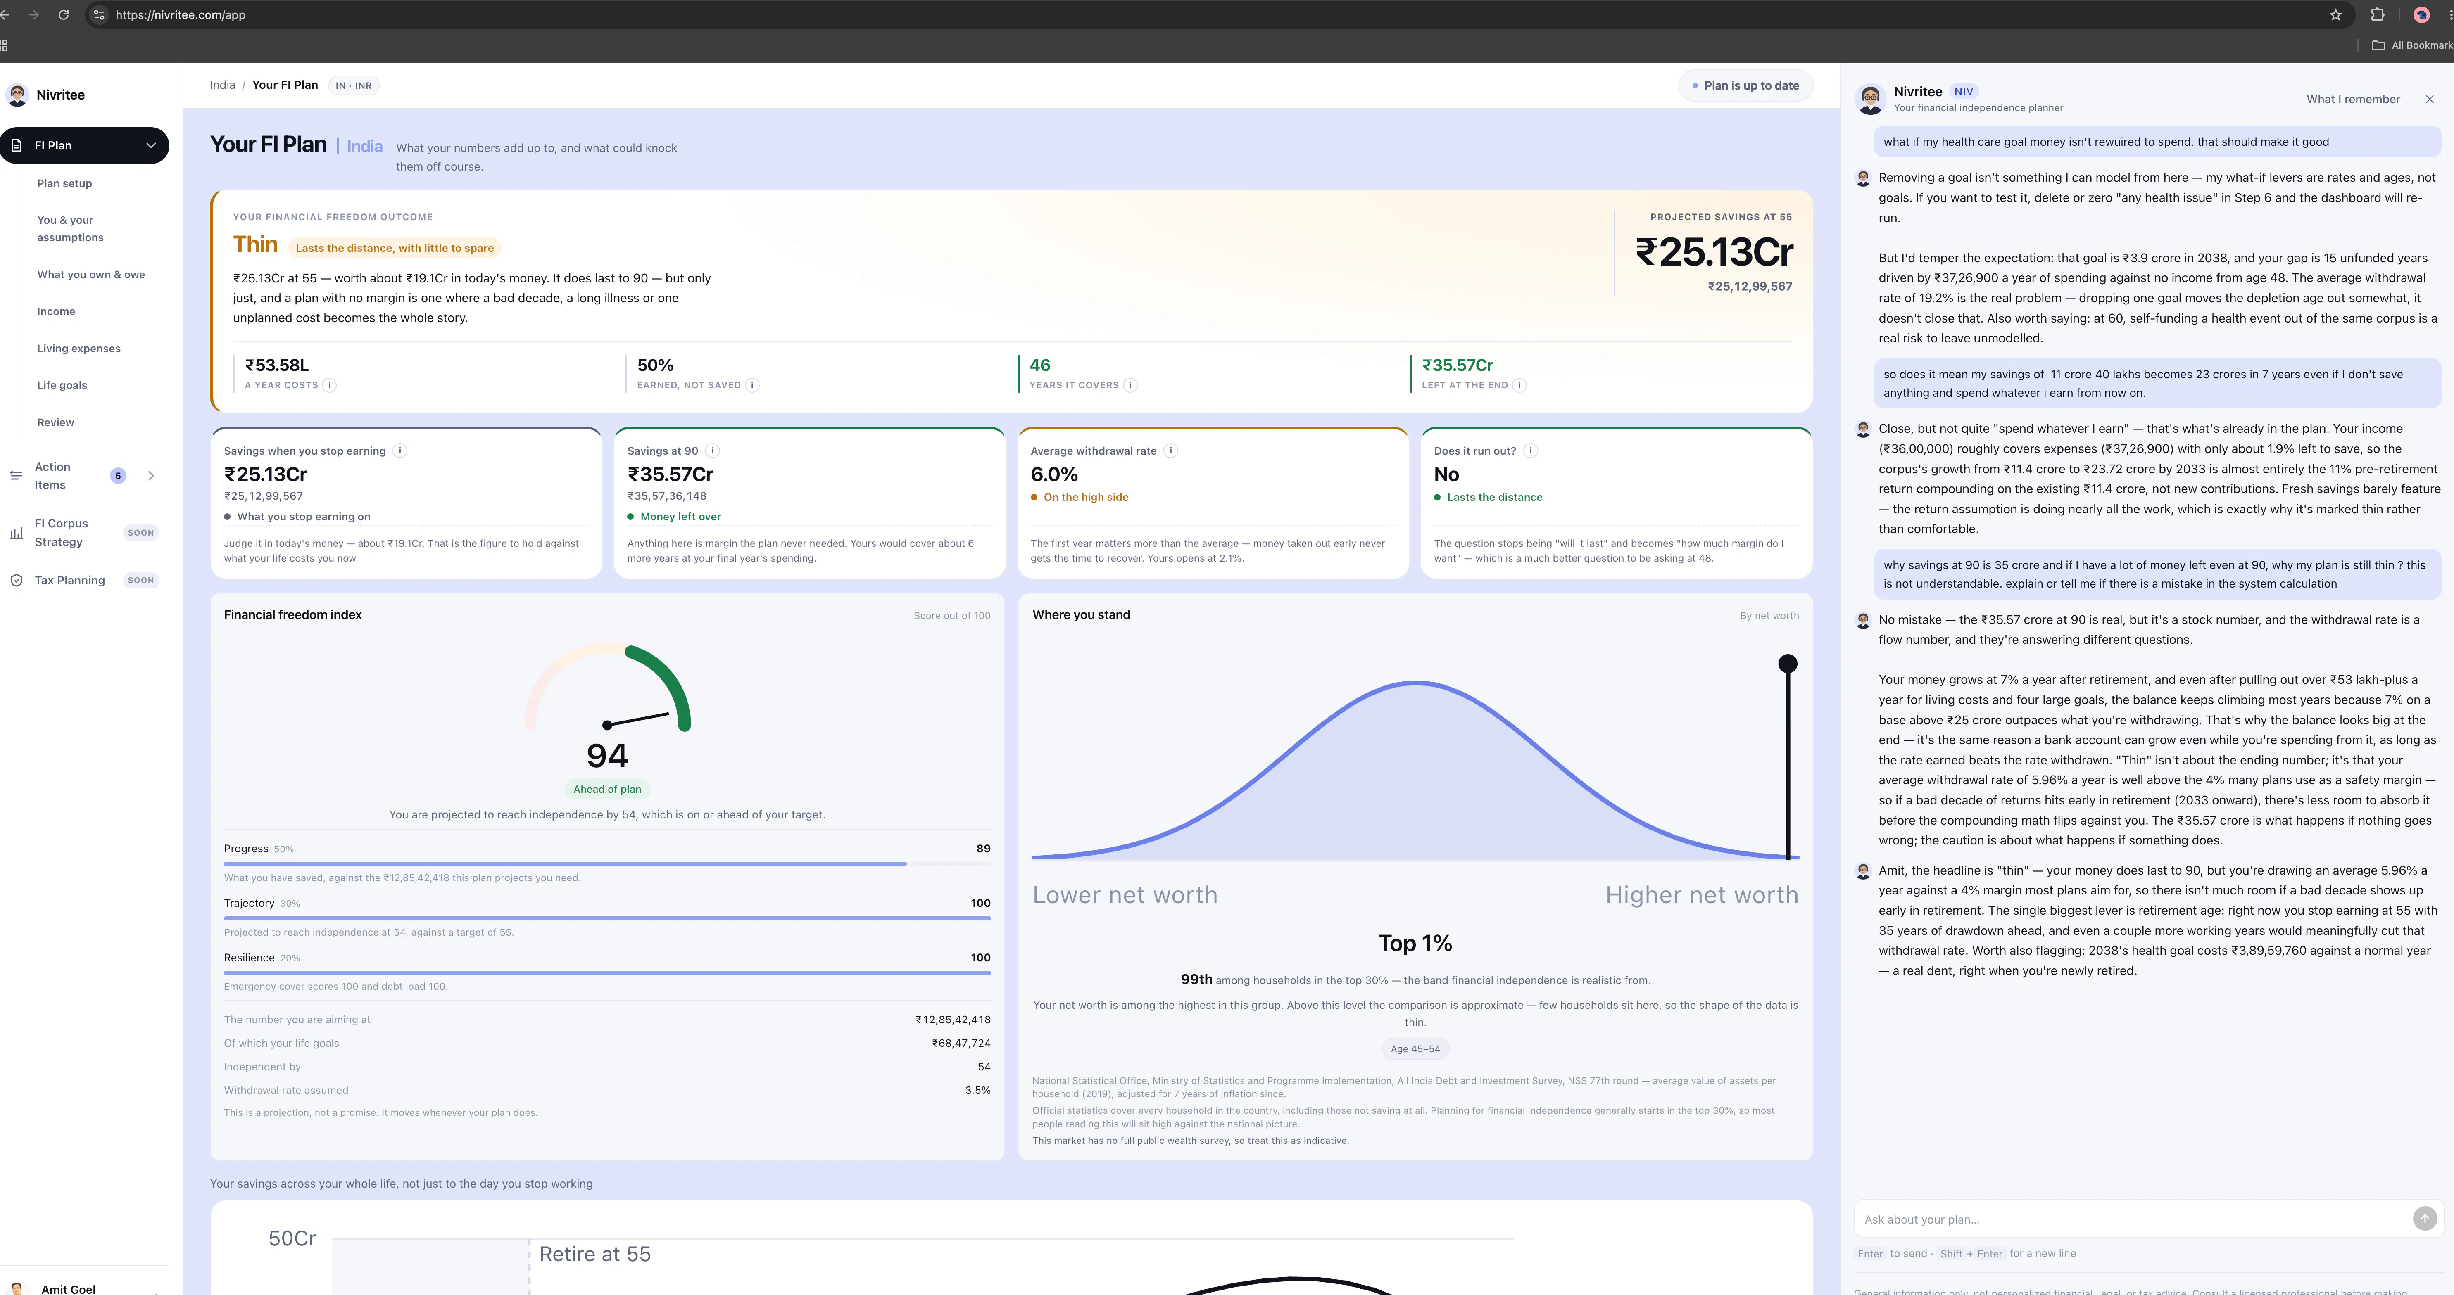
Task: Click the FI Plan document icon
Action: pyautogui.click(x=16, y=146)
